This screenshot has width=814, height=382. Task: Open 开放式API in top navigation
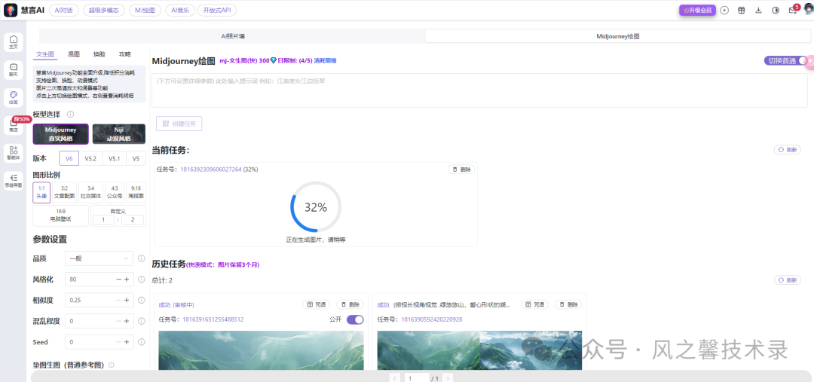pos(217,10)
